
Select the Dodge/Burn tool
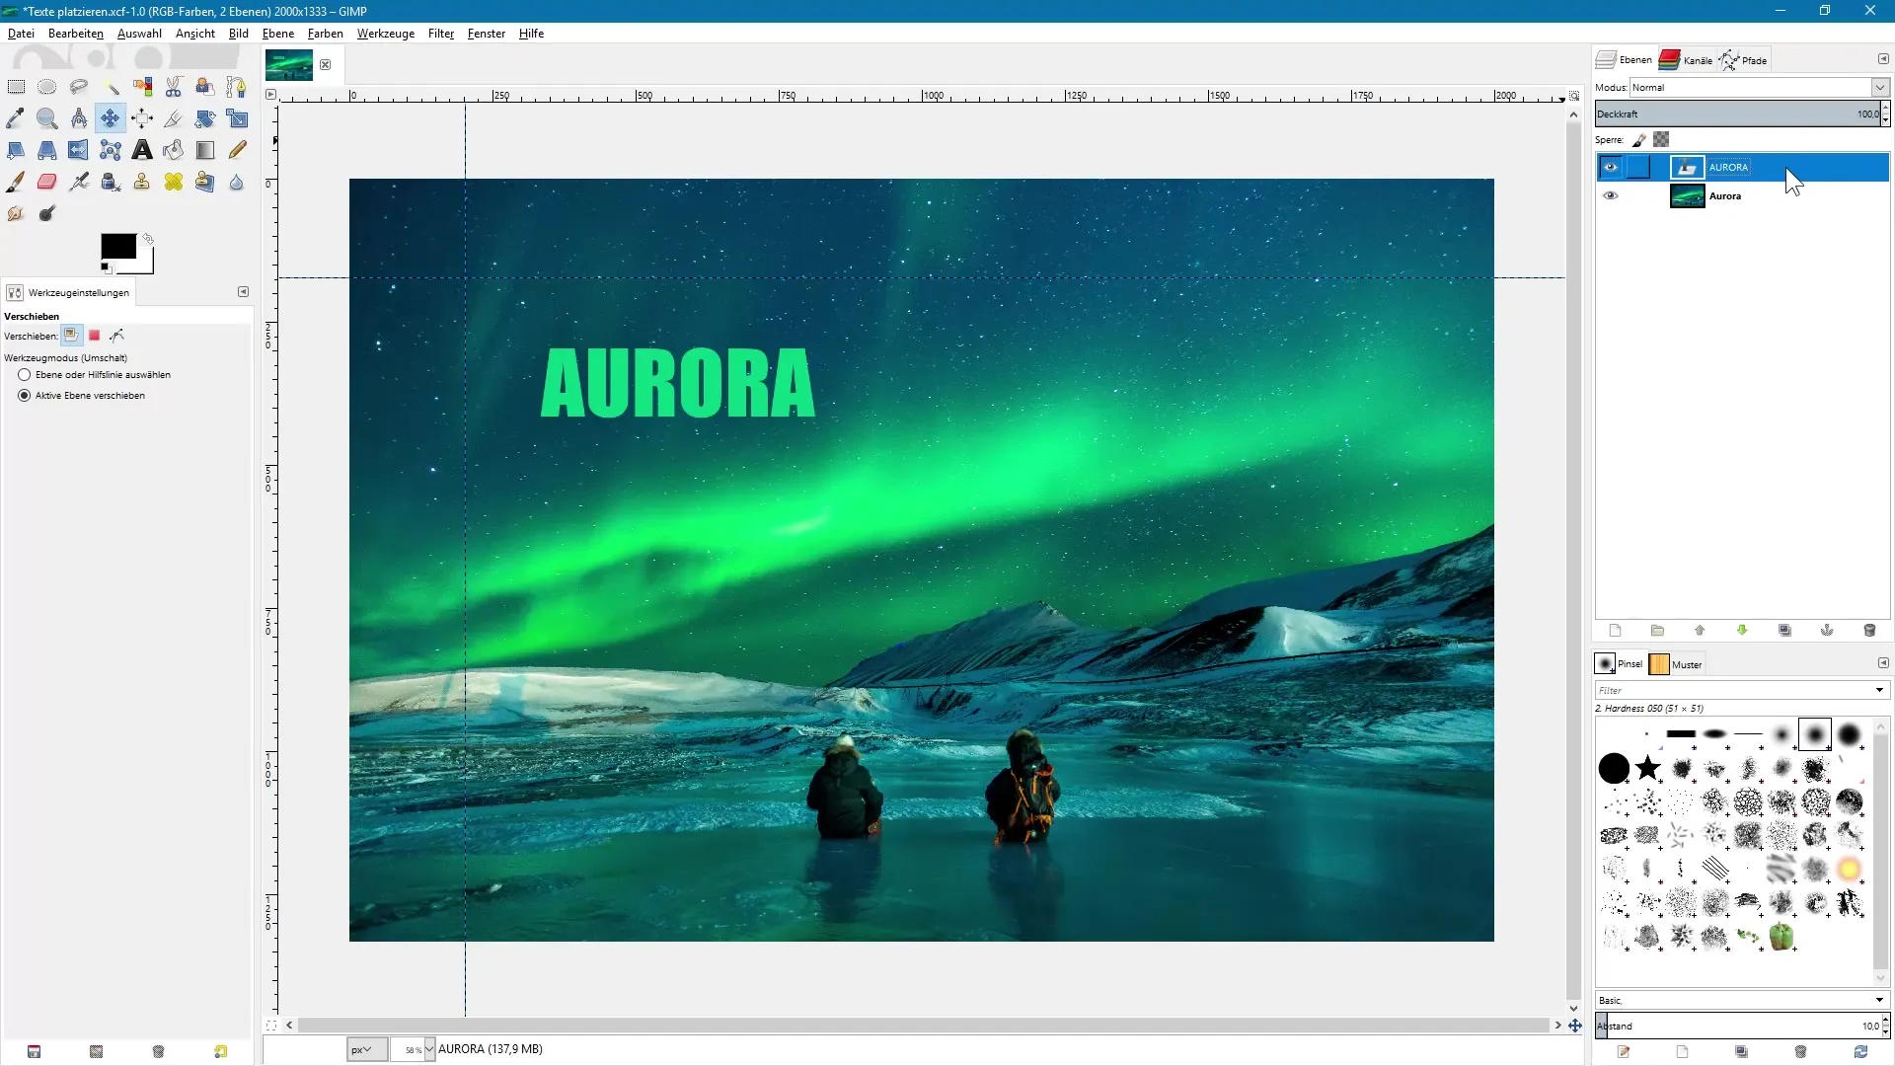[x=46, y=213]
